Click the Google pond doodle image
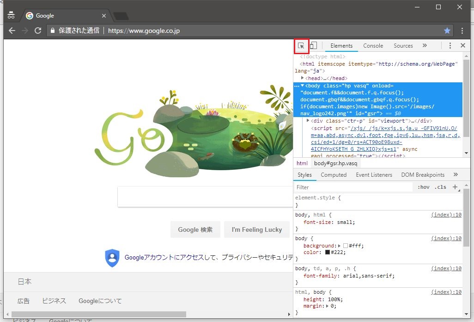The image size is (474, 322). 194,130
